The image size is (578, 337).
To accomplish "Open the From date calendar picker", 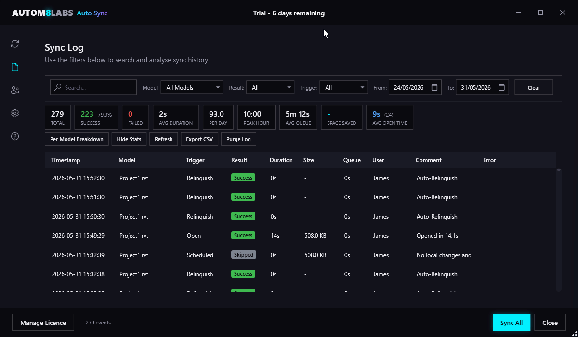I will [x=434, y=87].
